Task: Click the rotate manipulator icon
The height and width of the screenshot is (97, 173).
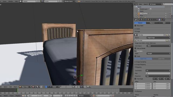Action: (48, 87)
